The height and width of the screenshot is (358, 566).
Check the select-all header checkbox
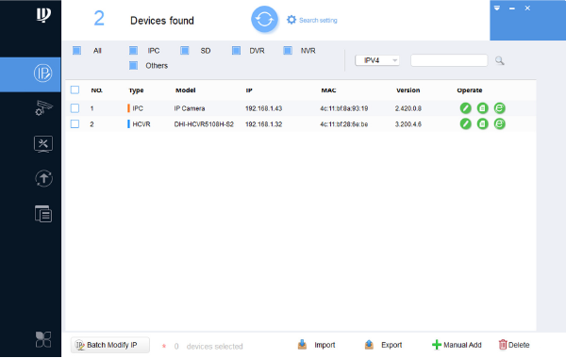point(75,89)
